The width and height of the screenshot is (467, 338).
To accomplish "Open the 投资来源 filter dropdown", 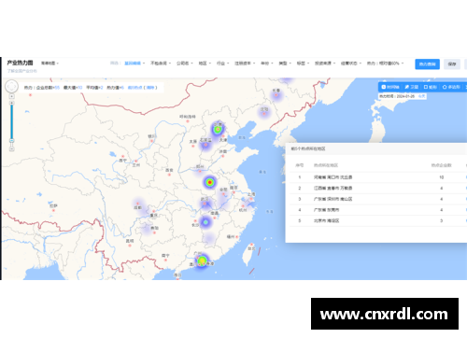I will pyautogui.click(x=325, y=63).
